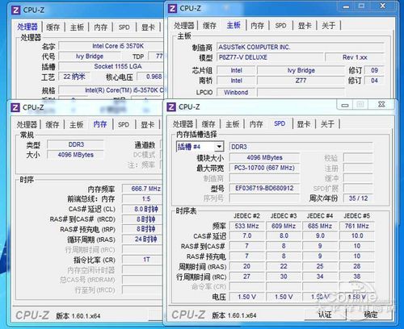The height and width of the screenshot is (329, 404).
Task: Minimize the motherboard CPU-Z window
Action: 346,6
